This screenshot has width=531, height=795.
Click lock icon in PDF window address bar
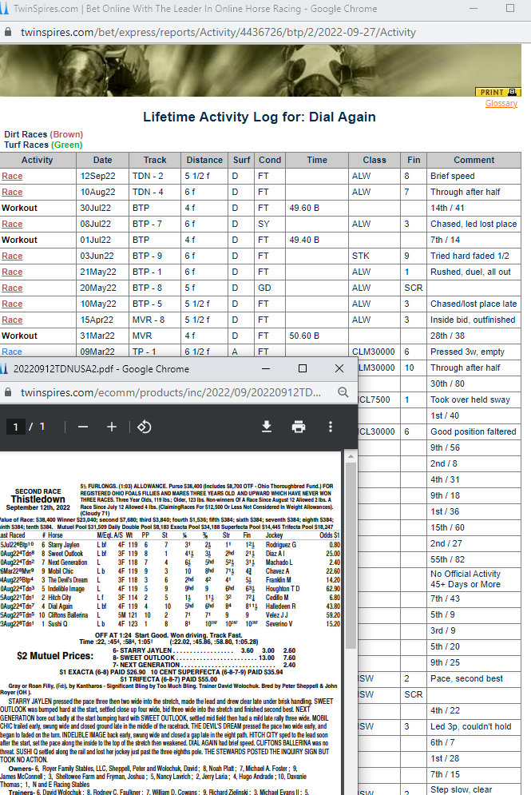coord(8,392)
